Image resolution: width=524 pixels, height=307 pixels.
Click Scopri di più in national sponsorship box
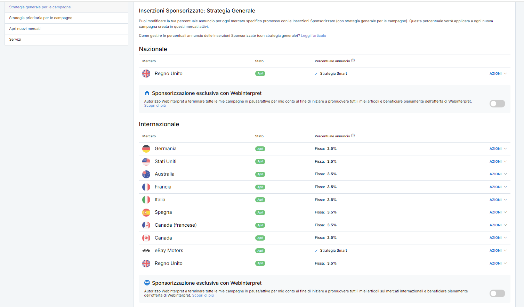coord(155,106)
